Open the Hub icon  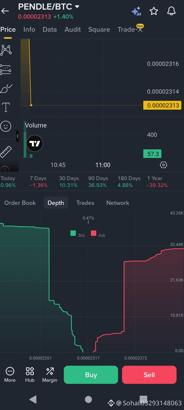pyautogui.click(x=30, y=375)
